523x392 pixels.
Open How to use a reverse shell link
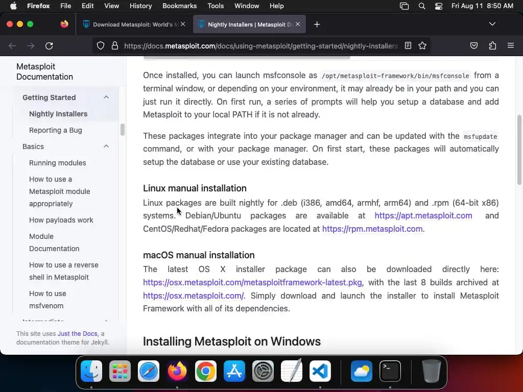64,271
